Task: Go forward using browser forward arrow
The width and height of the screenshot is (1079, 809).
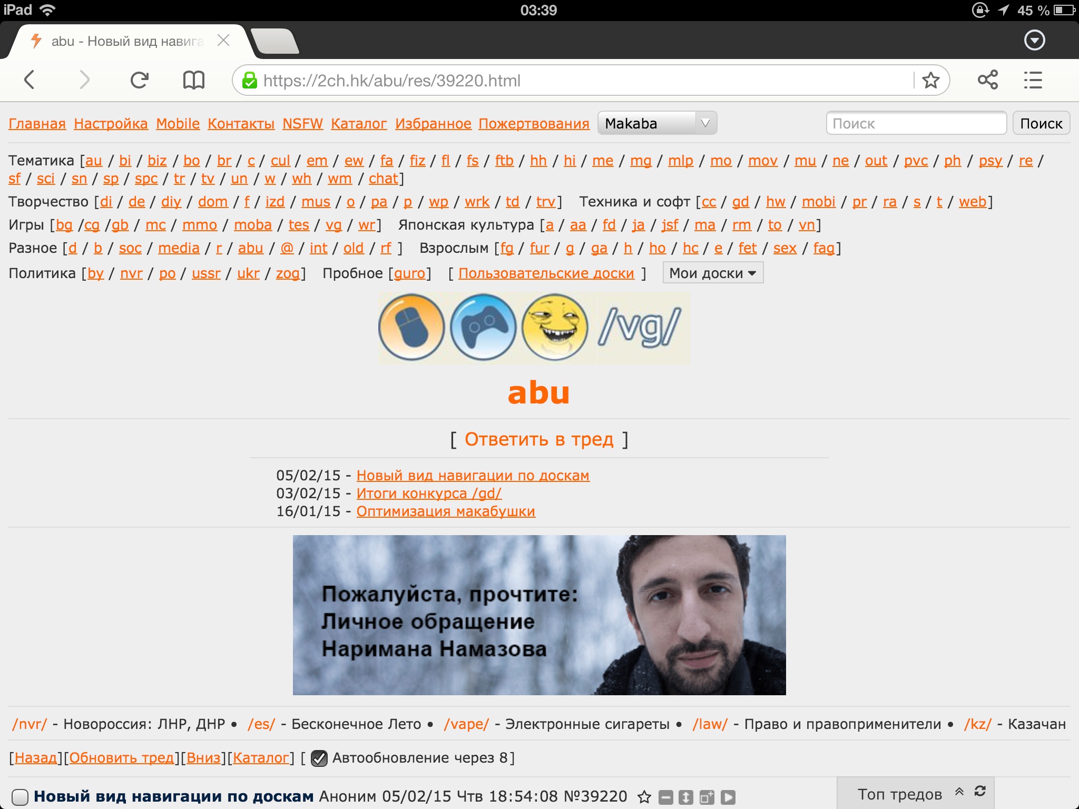Action: pyautogui.click(x=84, y=80)
